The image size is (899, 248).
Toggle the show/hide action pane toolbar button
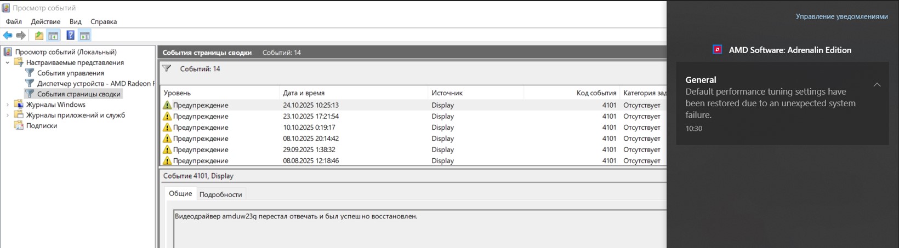[x=84, y=36]
